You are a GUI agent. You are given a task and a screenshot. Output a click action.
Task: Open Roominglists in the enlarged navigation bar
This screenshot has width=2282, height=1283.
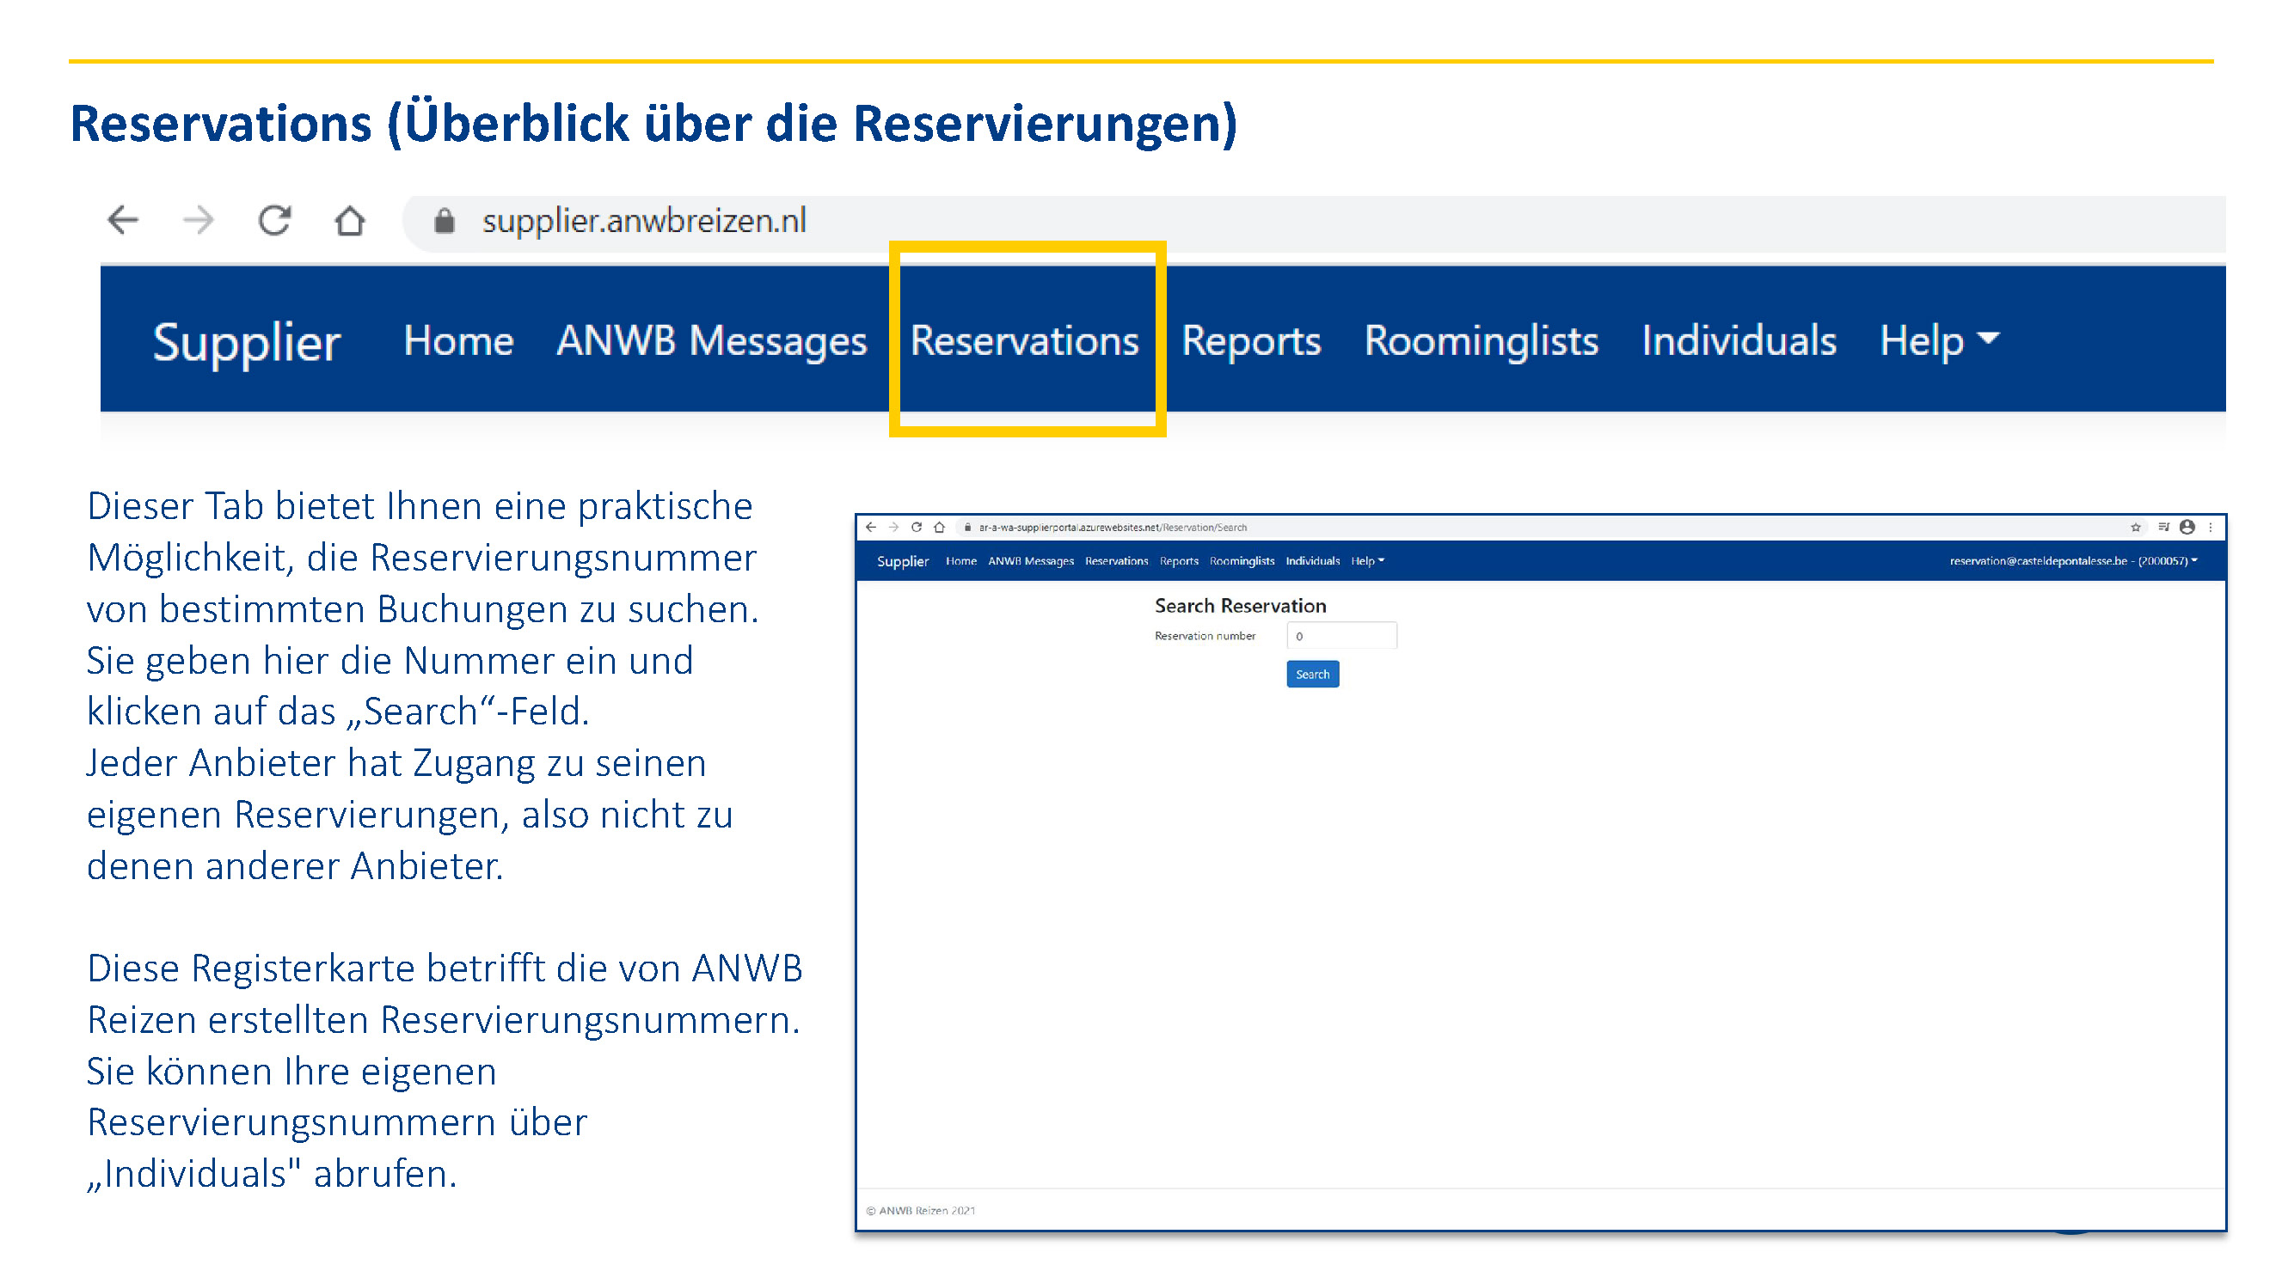(1481, 342)
